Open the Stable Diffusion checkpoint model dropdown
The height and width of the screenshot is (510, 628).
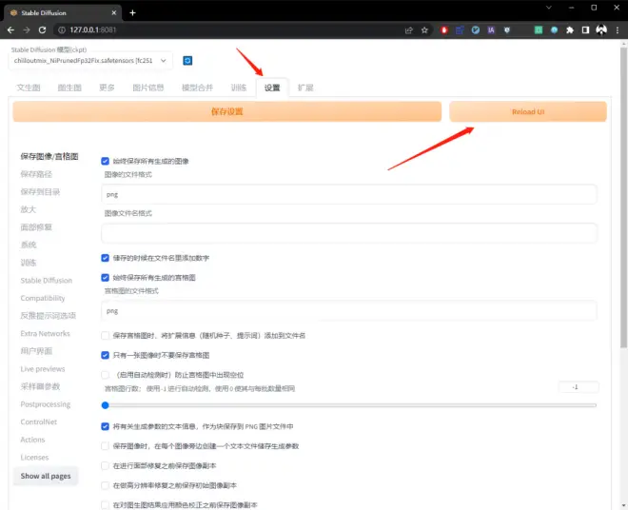tap(91, 61)
